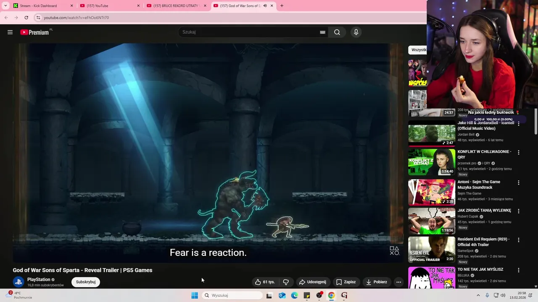Open the przemek pro channel name
Screen dimensions: 538x302
(467, 163)
